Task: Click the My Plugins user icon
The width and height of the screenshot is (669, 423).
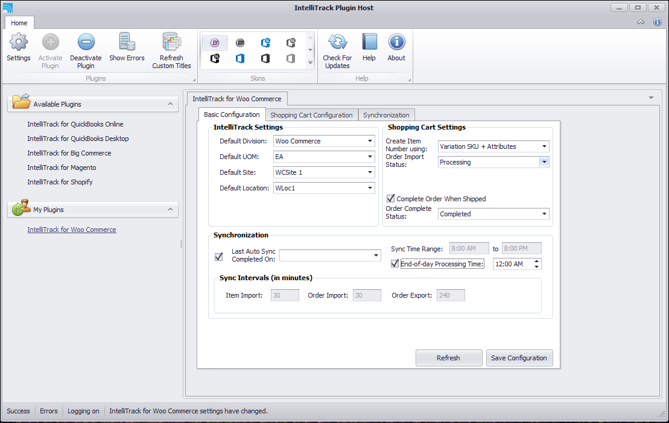Action: point(21,207)
